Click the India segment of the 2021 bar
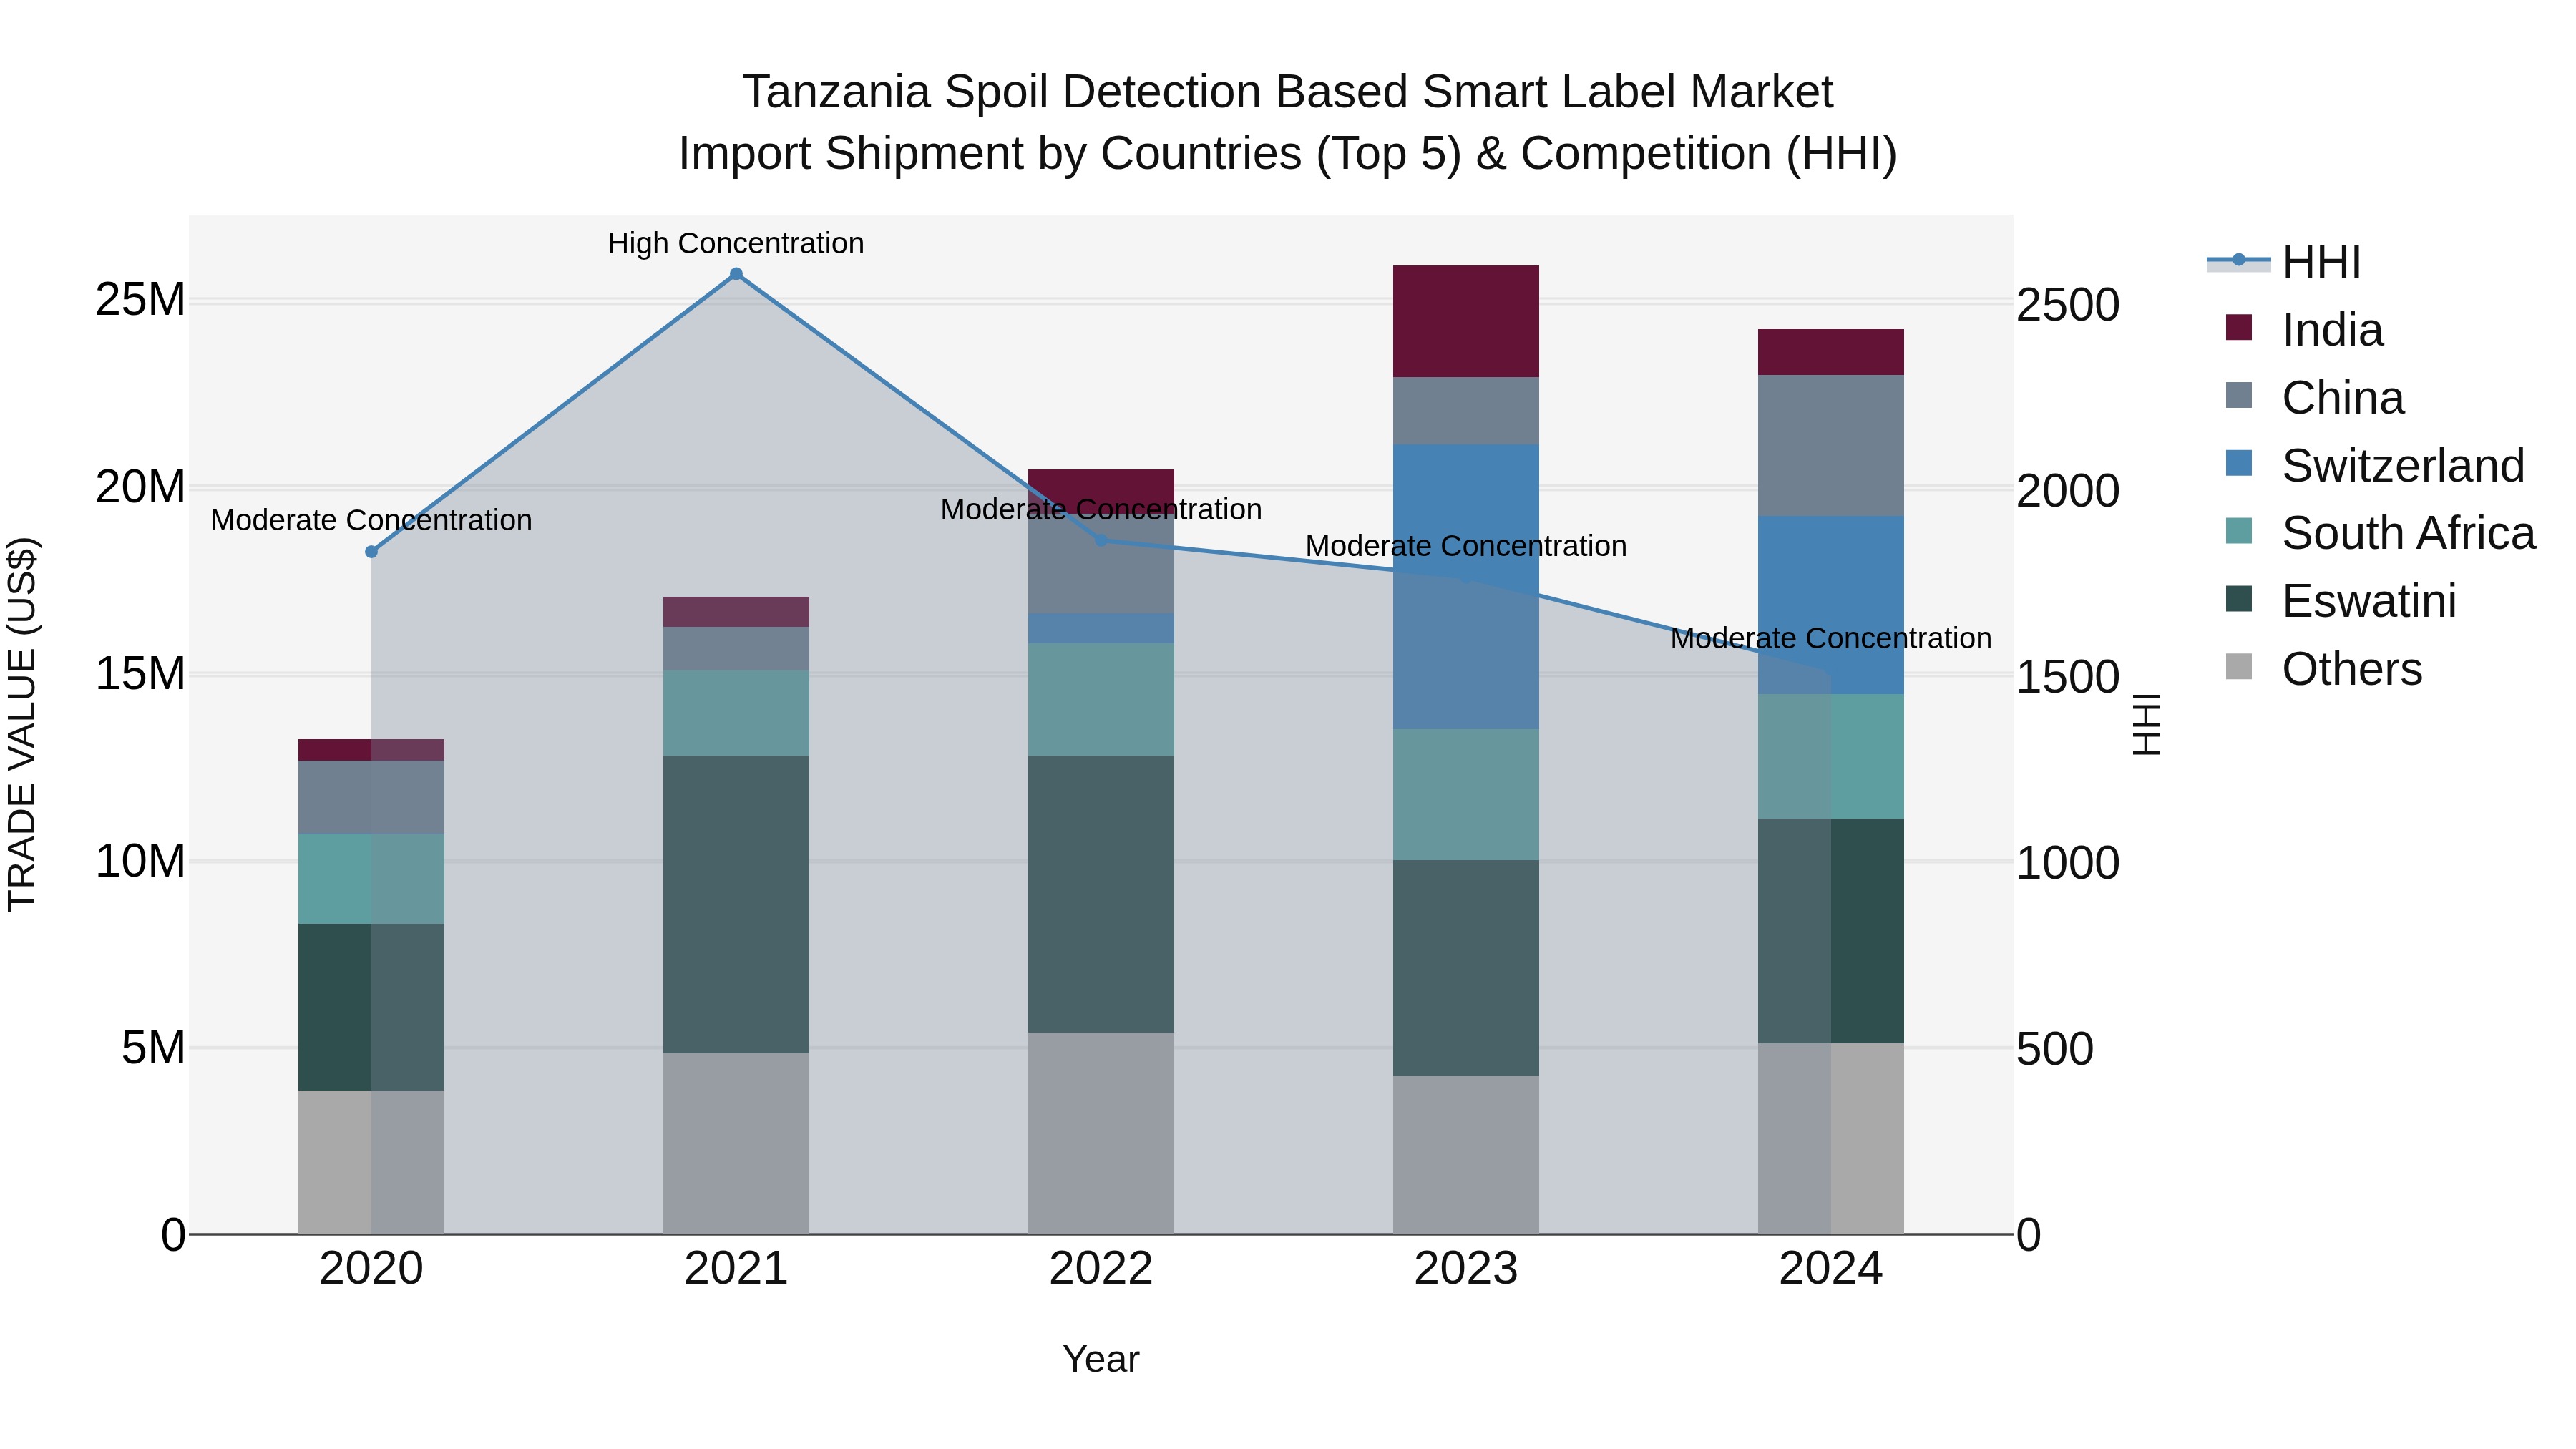 point(736,612)
